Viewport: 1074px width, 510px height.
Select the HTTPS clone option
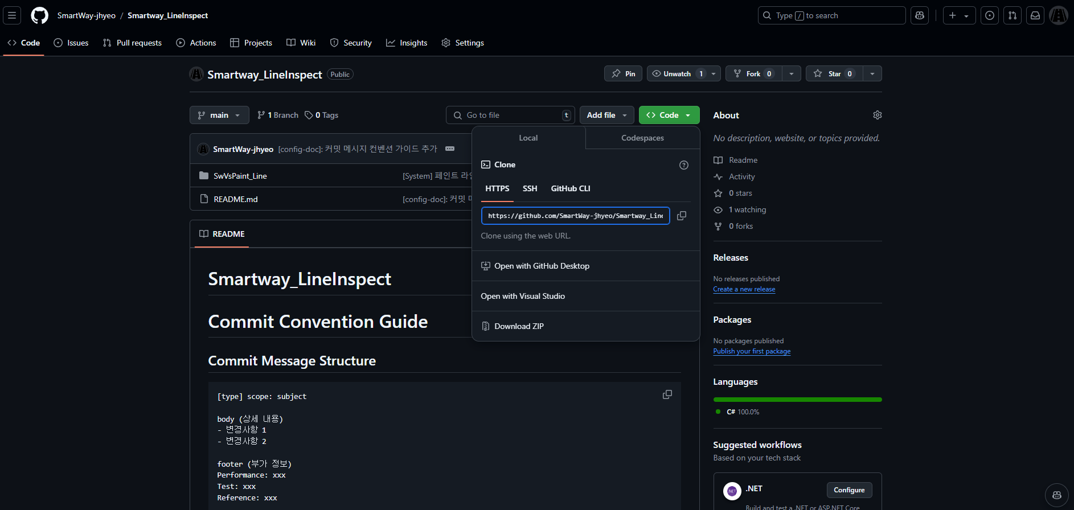(x=497, y=188)
